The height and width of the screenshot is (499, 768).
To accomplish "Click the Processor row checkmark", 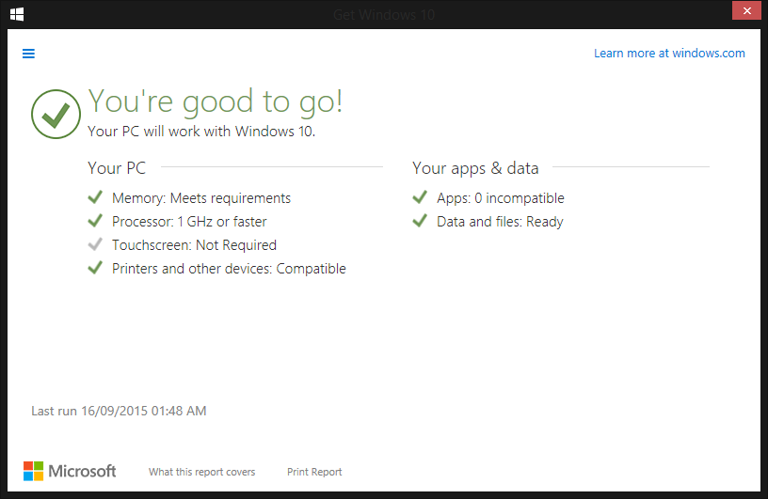I will [95, 221].
